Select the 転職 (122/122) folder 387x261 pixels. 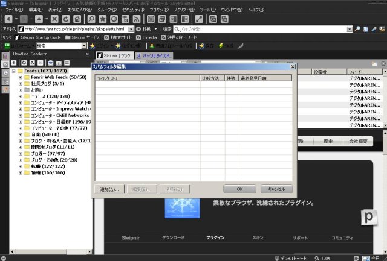[48, 166]
